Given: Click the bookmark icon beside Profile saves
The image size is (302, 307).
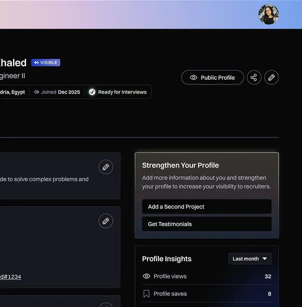Looking at the screenshot, I should tap(146, 293).
